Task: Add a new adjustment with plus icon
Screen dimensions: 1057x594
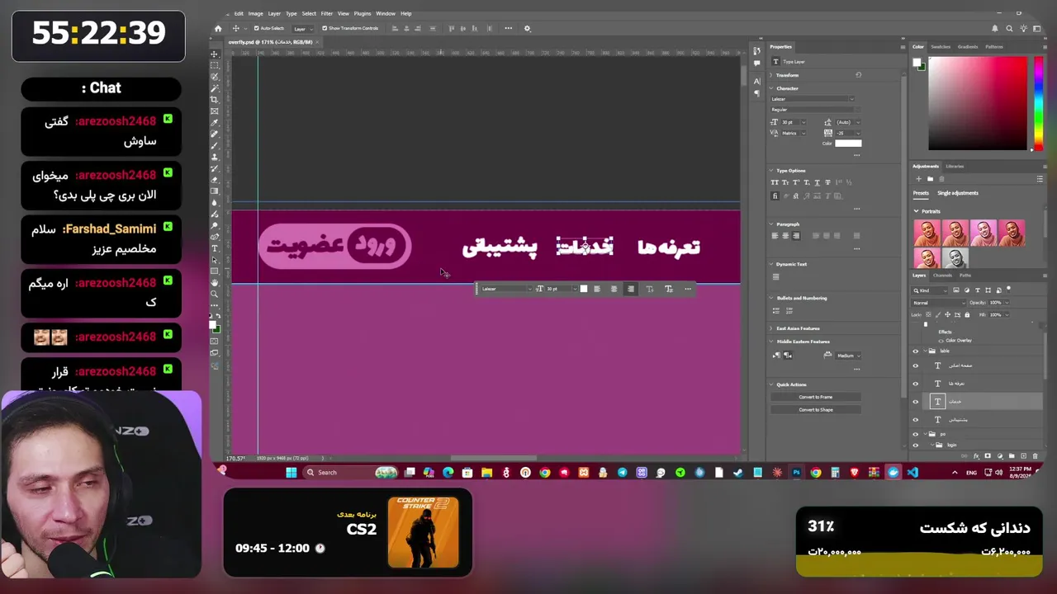Action: pos(918,179)
